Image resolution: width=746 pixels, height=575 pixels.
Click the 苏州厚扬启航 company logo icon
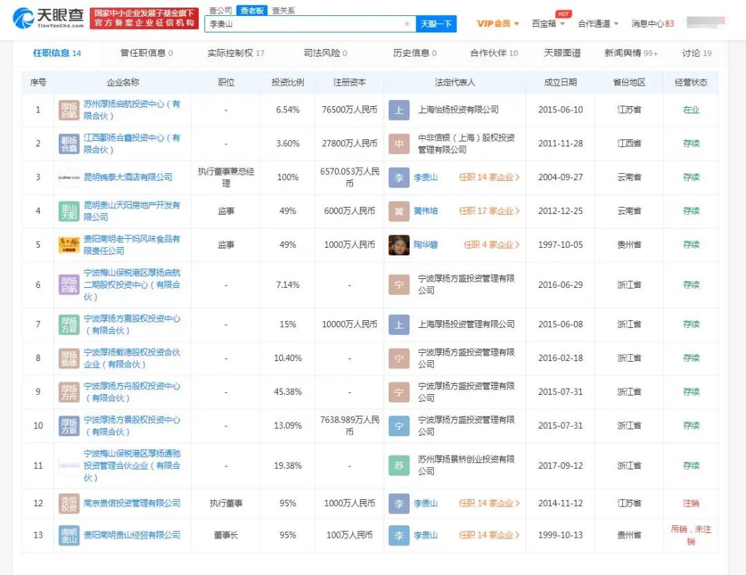(69, 110)
